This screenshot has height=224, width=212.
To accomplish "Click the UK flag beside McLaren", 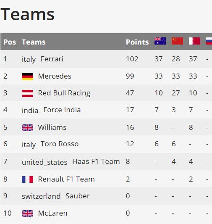I will 27,214.
